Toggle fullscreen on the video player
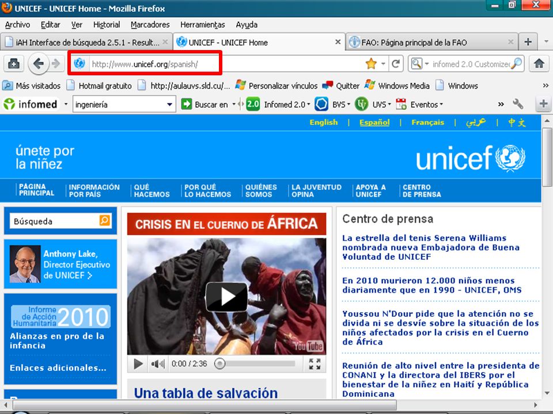 click(315, 364)
